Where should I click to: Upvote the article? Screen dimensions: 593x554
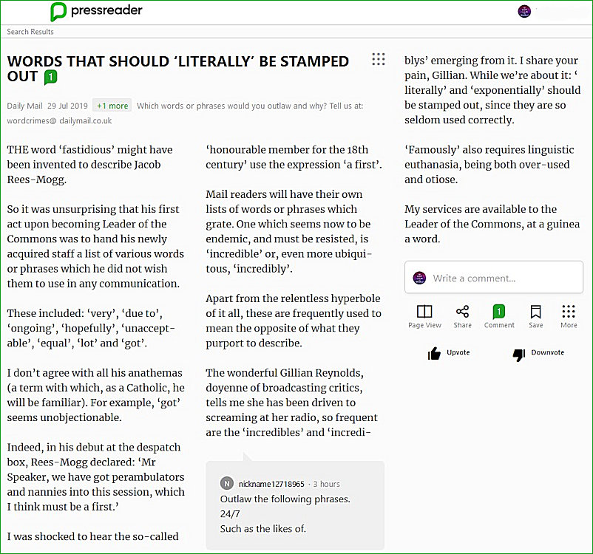pyautogui.click(x=450, y=354)
